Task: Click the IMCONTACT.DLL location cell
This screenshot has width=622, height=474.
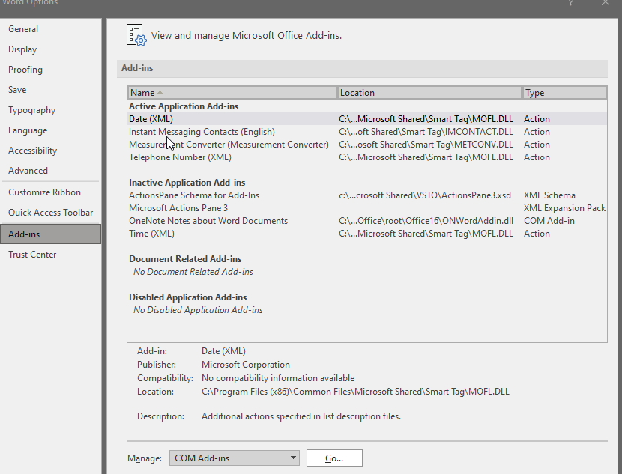Action: click(426, 132)
